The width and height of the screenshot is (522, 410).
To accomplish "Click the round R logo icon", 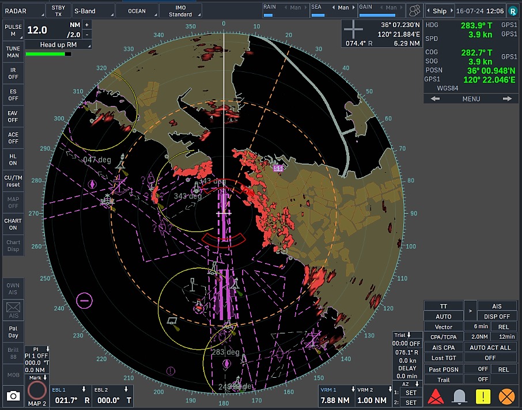I will (x=512, y=10).
